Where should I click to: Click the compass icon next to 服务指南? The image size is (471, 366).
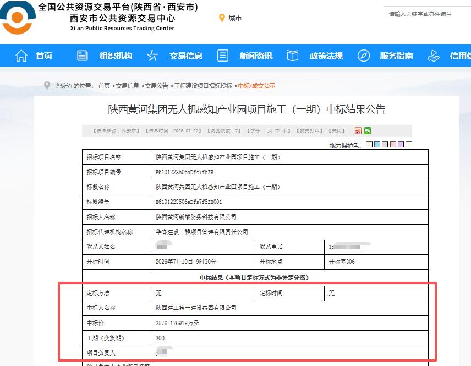pyautogui.click(x=364, y=56)
